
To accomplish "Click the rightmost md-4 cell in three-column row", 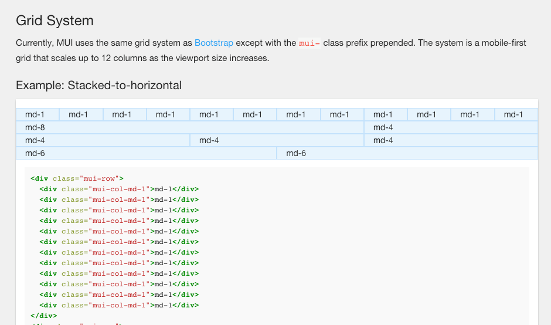I will [x=451, y=140].
